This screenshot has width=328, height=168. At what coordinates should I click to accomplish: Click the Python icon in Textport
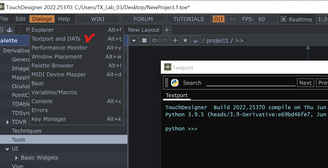coord(175,83)
